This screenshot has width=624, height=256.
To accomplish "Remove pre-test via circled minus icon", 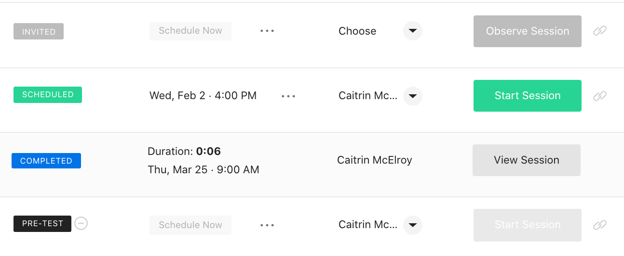I will (81, 223).
